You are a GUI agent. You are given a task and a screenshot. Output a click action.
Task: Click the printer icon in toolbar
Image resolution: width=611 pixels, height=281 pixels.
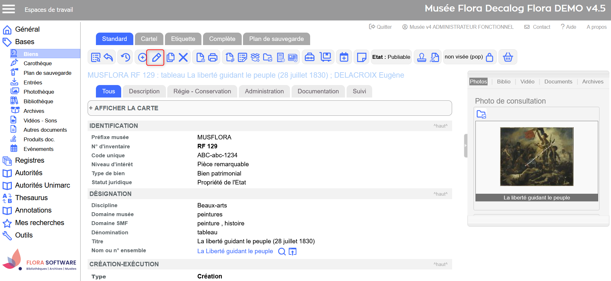[x=213, y=58]
